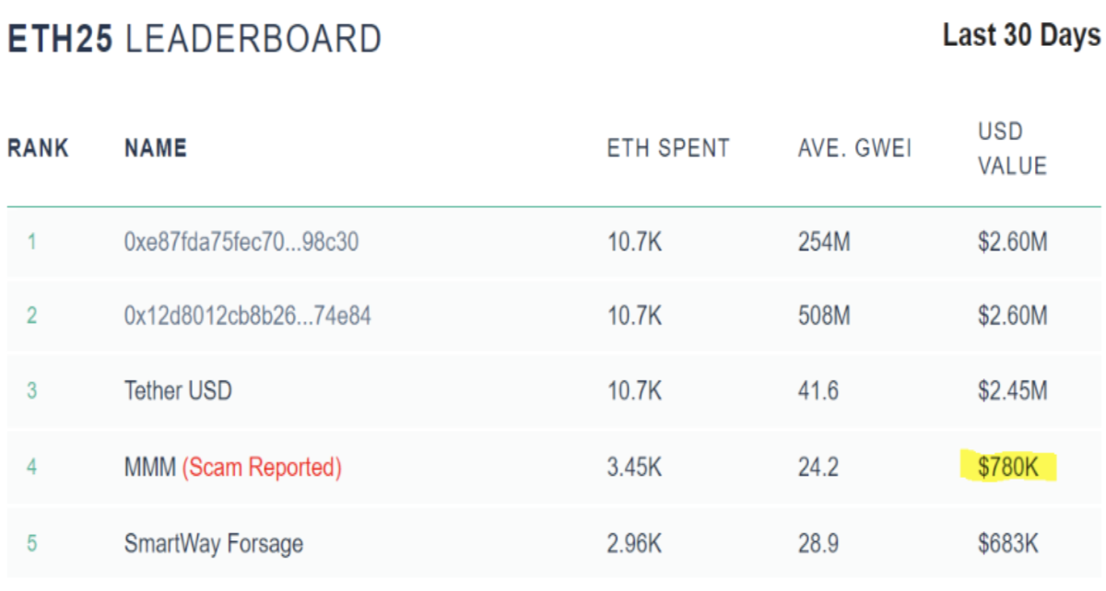
Task: Click the highlighted $780K value
Action: pos(1008,467)
